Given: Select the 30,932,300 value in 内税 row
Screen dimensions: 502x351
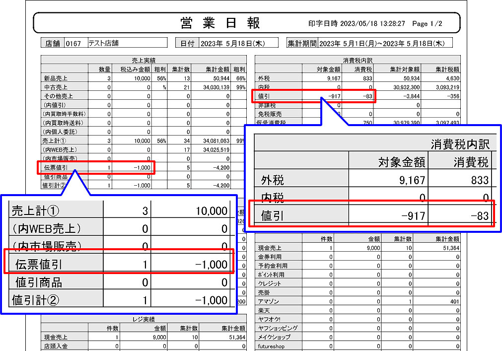Looking at the screenshot, I should tap(407, 87).
